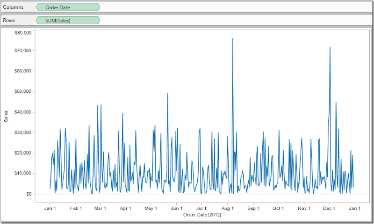Viewport: 374px width, 224px height.
Task: Click the May 1 date label
Action: tap(151, 208)
